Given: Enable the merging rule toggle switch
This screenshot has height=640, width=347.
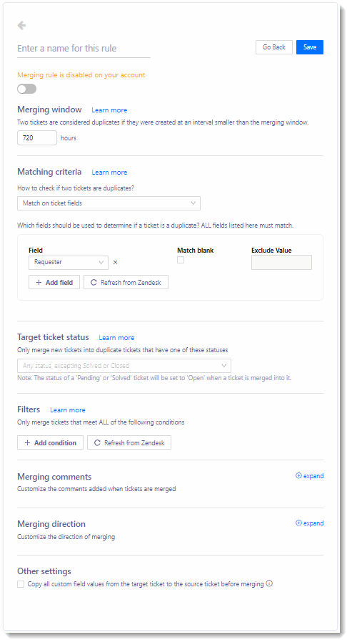Looking at the screenshot, I should tap(27, 89).
